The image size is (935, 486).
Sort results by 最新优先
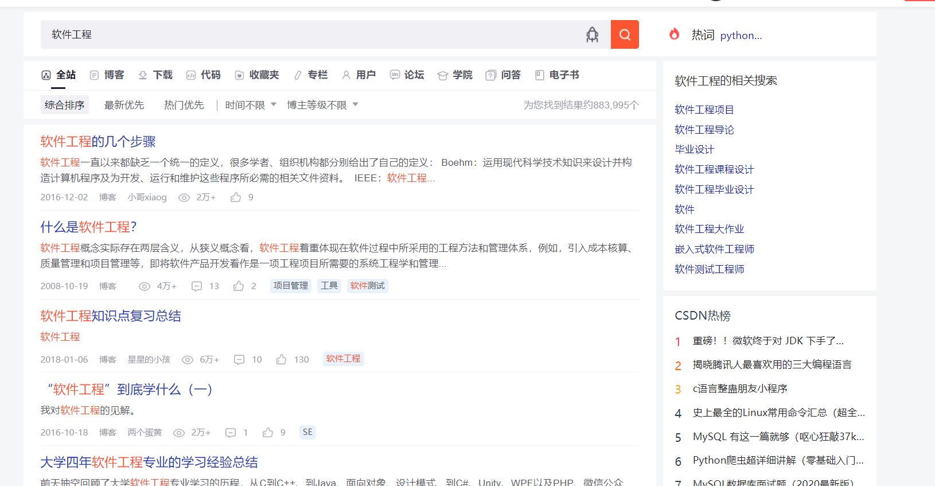tap(124, 105)
